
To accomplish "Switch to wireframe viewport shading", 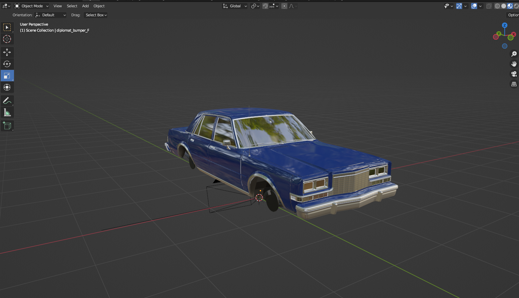I will tap(497, 6).
